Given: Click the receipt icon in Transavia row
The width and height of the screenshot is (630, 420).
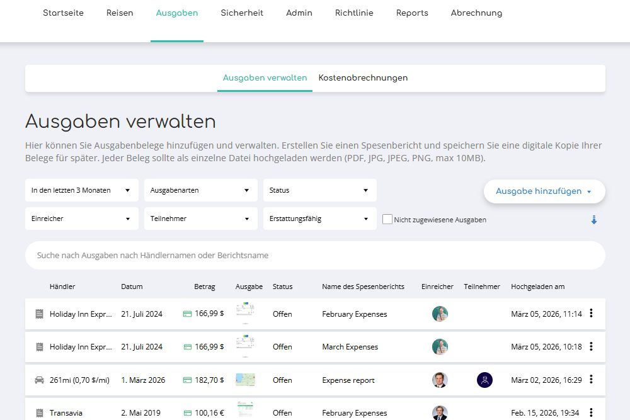Looking at the screenshot, I should 39,413.
